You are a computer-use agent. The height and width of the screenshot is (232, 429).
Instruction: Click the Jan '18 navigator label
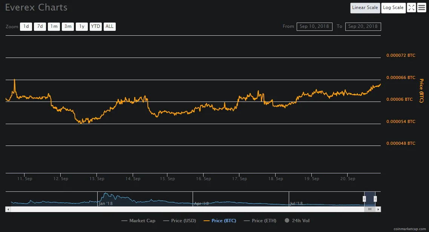coord(106,204)
